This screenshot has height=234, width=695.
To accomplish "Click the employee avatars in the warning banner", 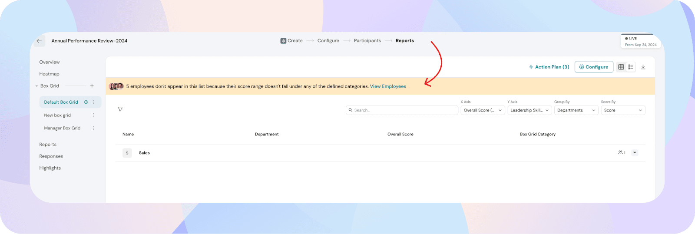I will [x=116, y=86].
